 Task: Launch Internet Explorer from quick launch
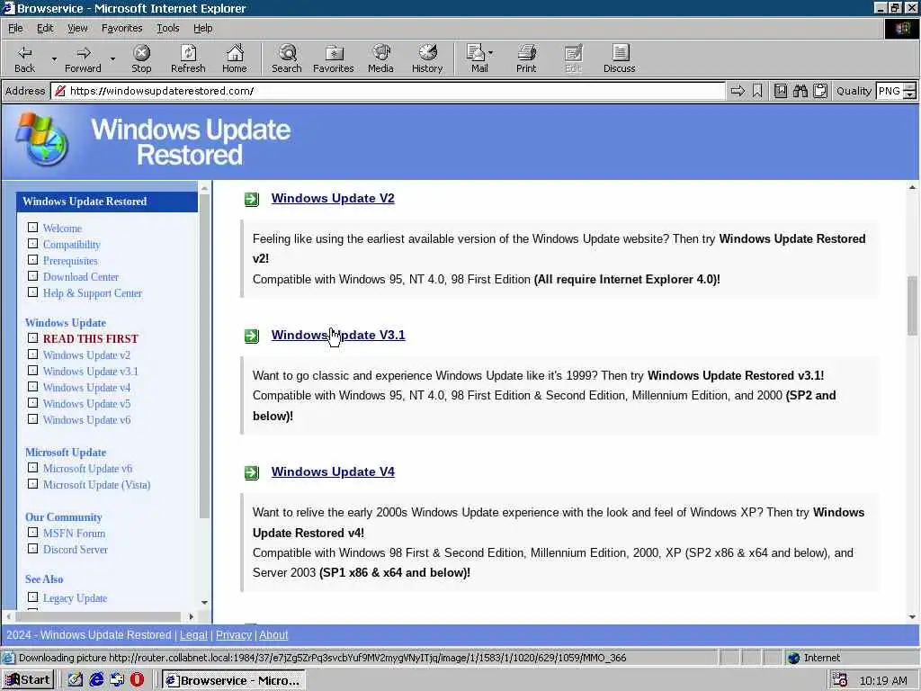96,680
